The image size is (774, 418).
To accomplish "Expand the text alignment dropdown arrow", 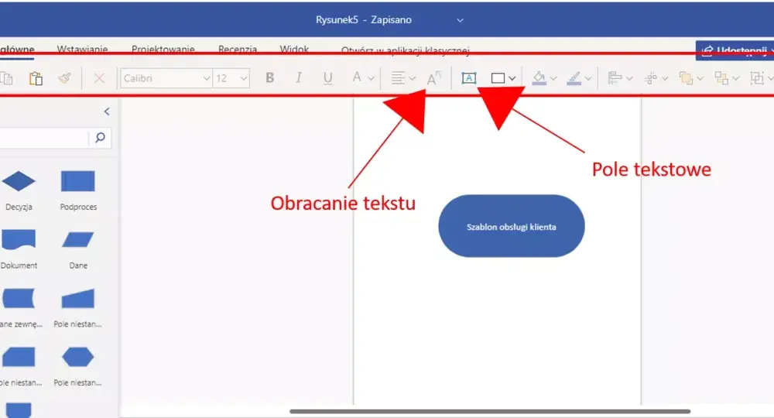I will pos(413,78).
